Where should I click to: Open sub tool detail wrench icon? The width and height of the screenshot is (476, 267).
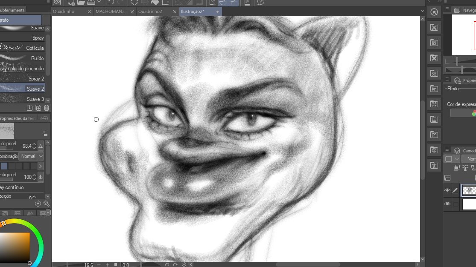point(47,204)
